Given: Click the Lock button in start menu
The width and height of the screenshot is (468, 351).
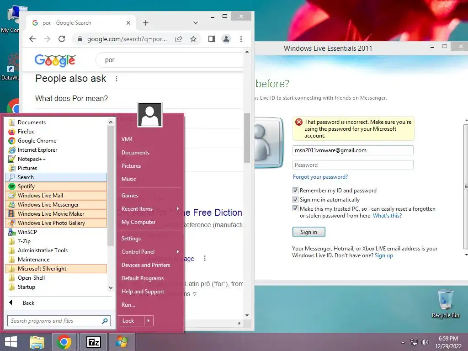Looking at the screenshot, I should click(x=131, y=321).
